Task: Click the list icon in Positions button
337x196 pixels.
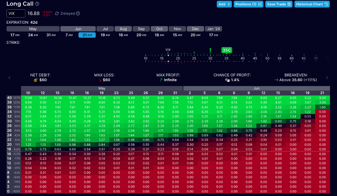Action: [x=260, y=4]
